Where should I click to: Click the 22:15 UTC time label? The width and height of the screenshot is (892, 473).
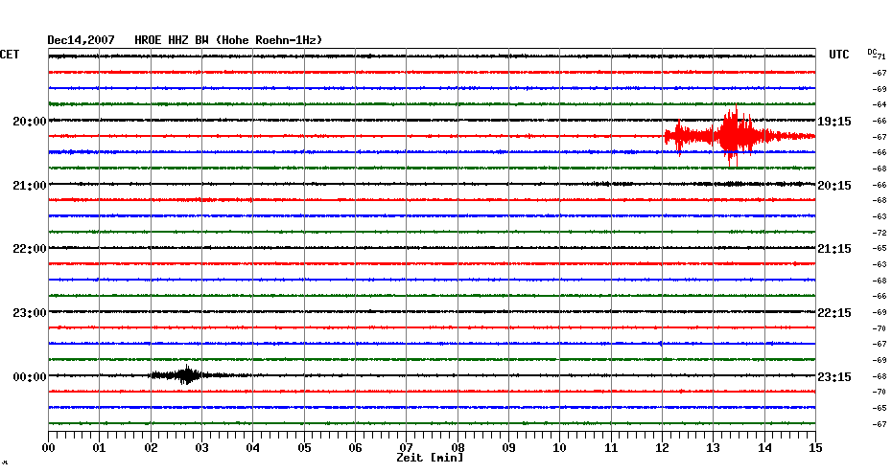click(x=834, y=313)
